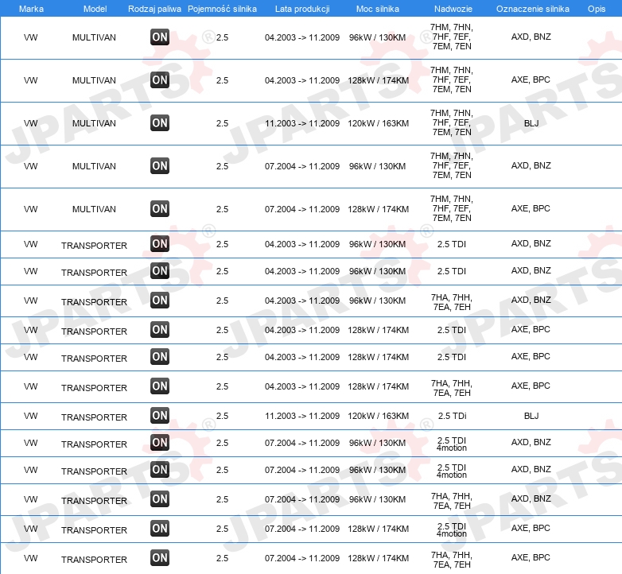Click ON badge in MULTIVAN 04.2003 96kW row
Image resolution: width=622 pixels, height=574 pixels.
[160, 37]
